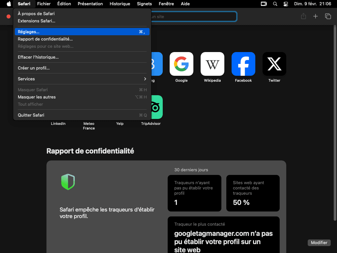
Task: Choose Quitter Safari
Action: click(x=82, y=115)
